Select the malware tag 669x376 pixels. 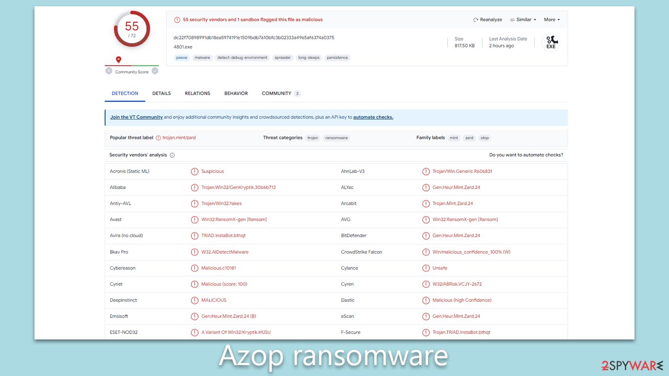pyautogui.click(x=202, y=58)
